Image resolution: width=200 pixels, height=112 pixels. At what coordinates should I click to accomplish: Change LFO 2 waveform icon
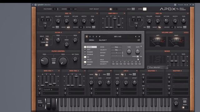[x=122, y=75]
